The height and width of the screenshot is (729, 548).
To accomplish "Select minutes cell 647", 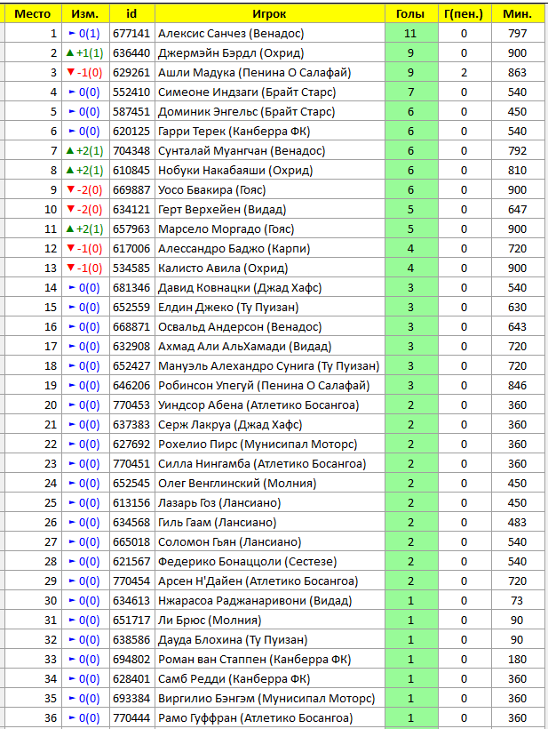I will (518, 209).
